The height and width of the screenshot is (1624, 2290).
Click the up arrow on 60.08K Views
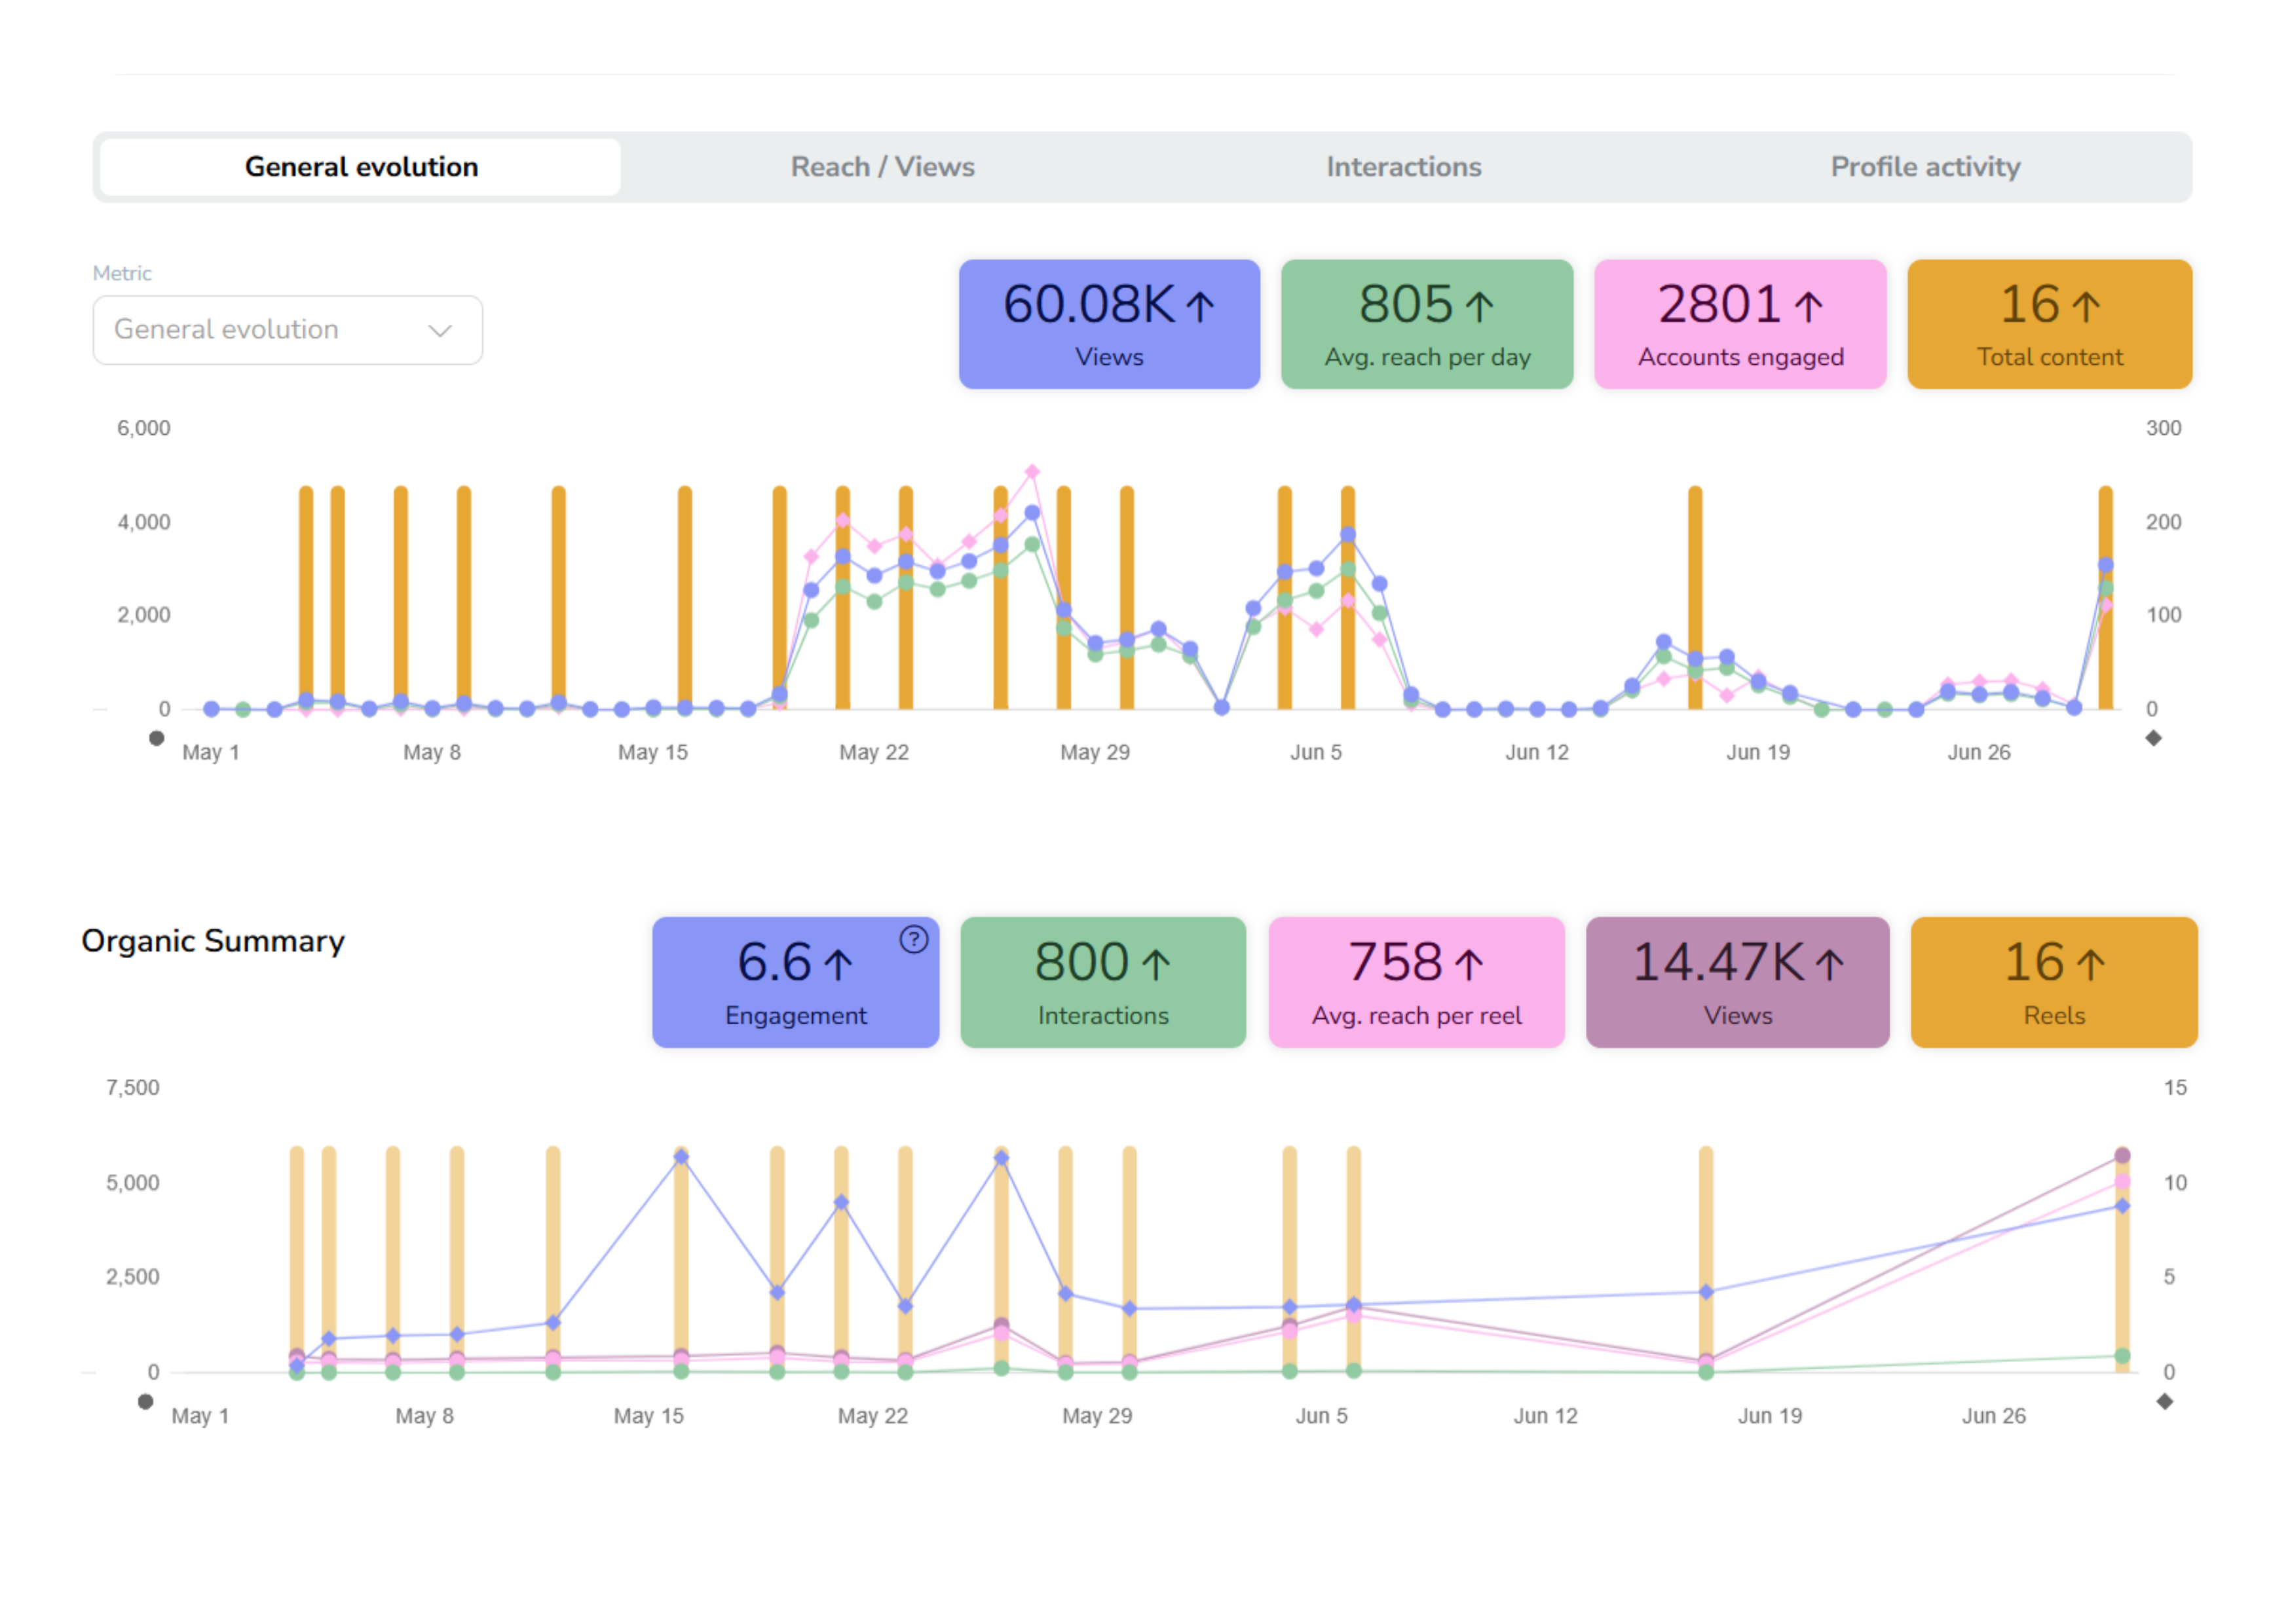coord(1200,306)
